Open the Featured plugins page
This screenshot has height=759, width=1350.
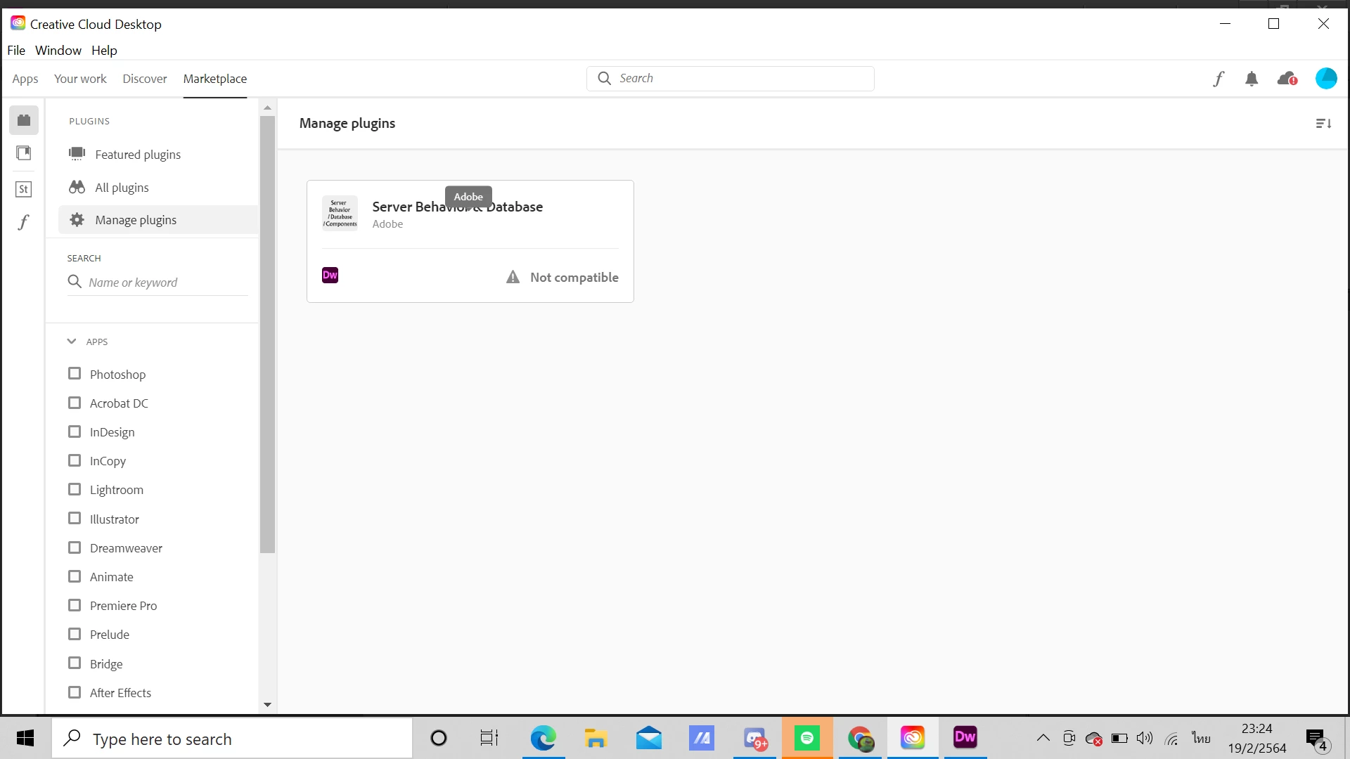[138, 155]
